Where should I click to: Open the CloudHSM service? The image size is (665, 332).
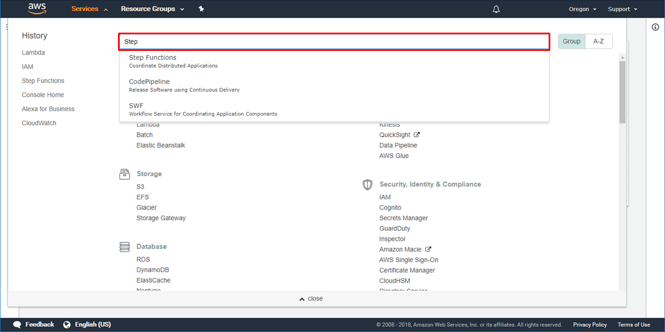tap(395, 281)
